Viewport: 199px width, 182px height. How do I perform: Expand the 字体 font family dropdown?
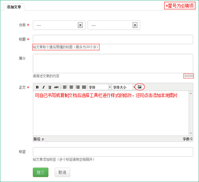[100, 87]
